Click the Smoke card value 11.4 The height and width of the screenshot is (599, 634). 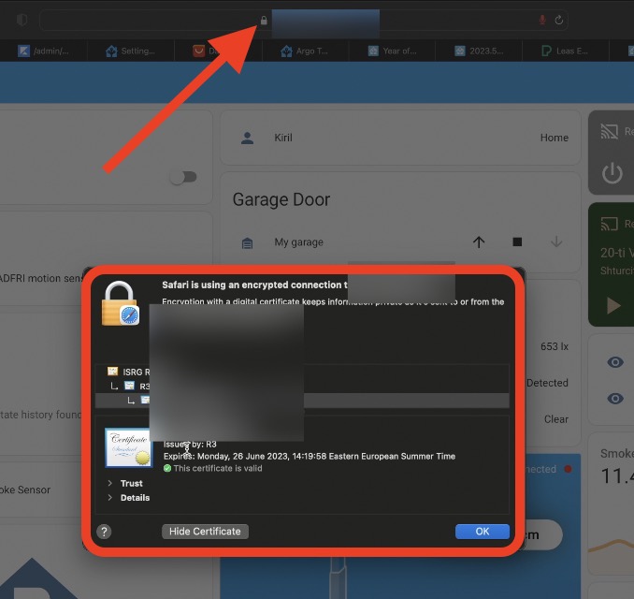tap(617, 476)
